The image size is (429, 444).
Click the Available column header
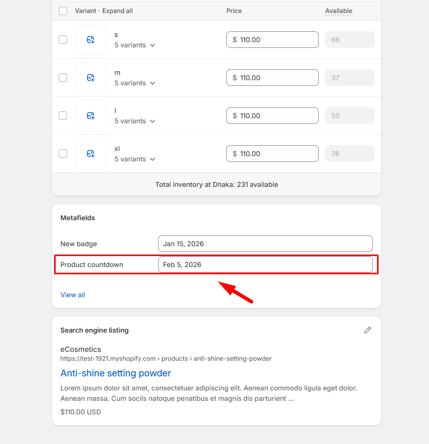[339, 11]
